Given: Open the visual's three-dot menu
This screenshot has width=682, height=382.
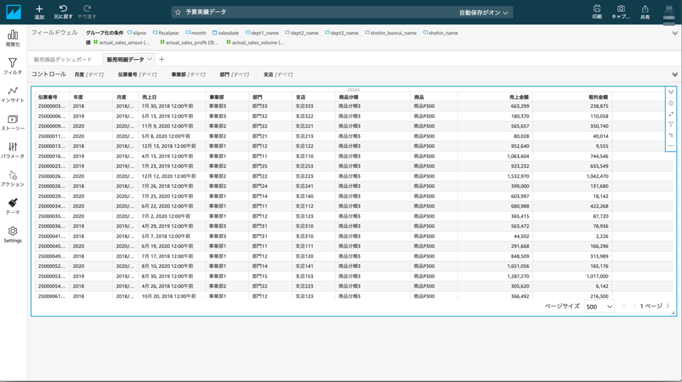Looking at the screenshot, I should pyautogui.click(x=671, y=146).
